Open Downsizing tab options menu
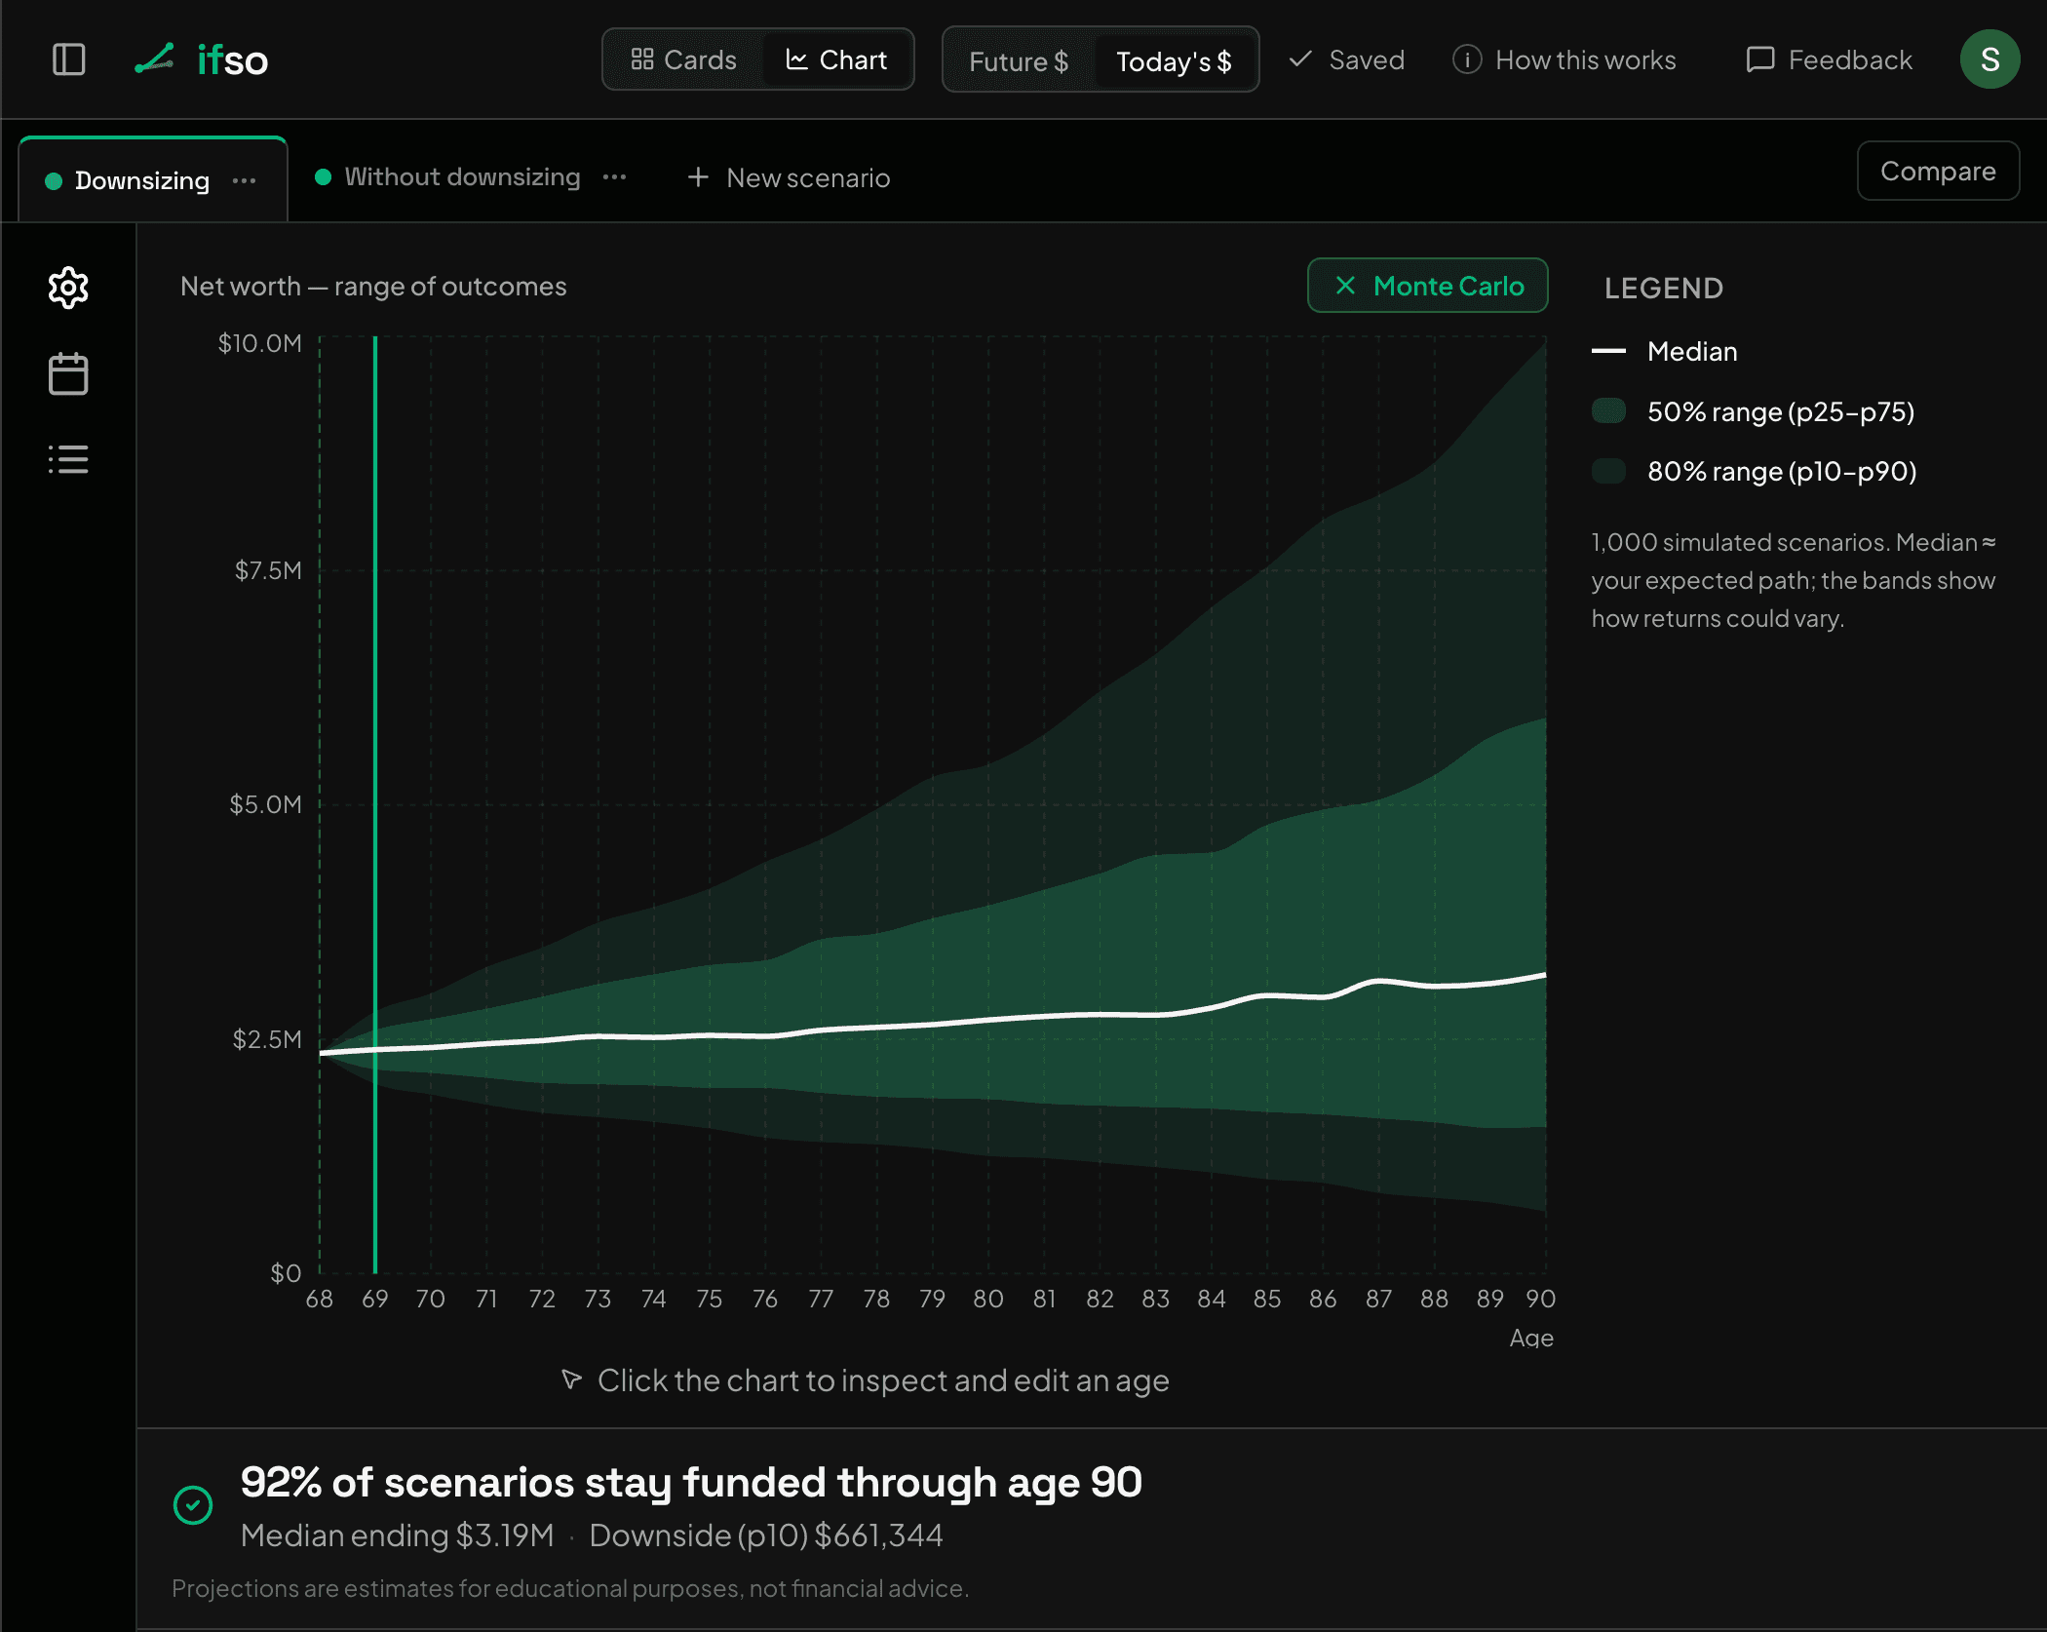Screen dimensions: 2047x1632 (244, 180)
